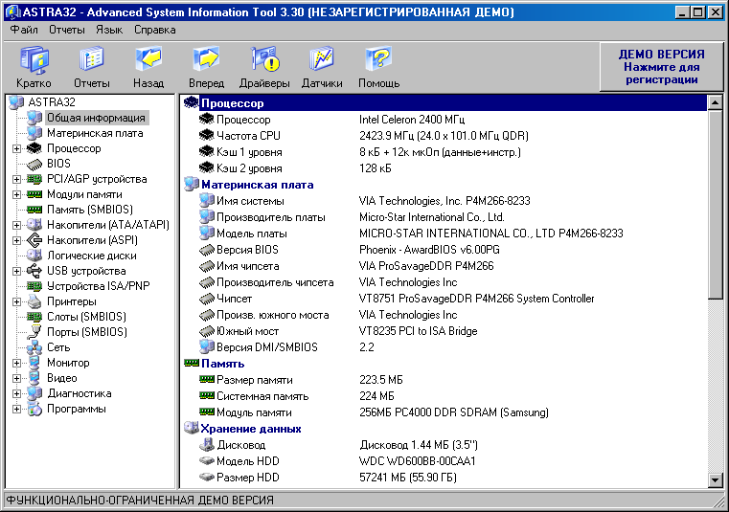Click the Принтеры printer icon in tree
This screenshot has height=512, width=729.
[34, 301]
